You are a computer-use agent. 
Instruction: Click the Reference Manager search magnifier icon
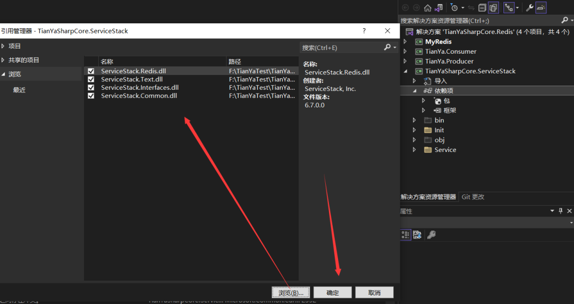point(387,47)
